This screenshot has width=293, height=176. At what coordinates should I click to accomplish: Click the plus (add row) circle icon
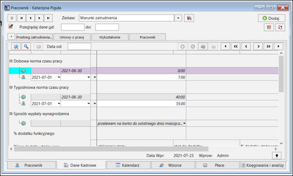(182, 47)
